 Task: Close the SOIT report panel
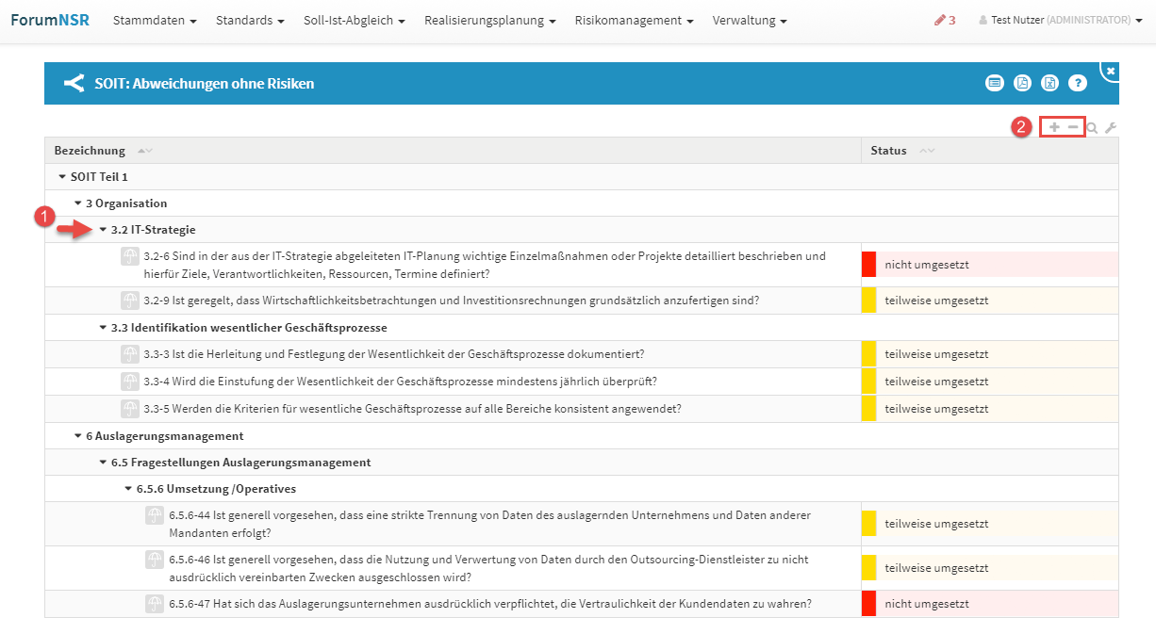pos(1111,71)
